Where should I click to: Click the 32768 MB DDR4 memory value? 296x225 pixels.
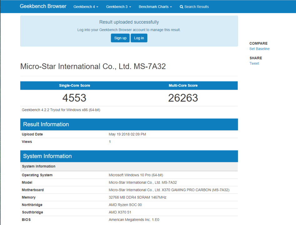137,197
